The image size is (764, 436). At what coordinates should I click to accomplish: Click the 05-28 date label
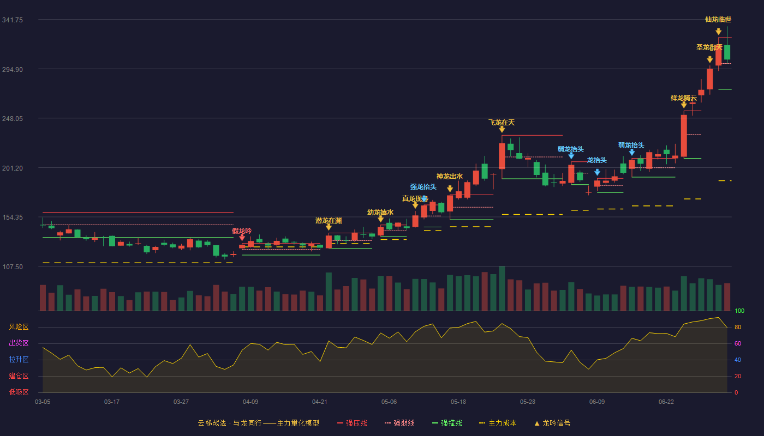pos(528,402)
